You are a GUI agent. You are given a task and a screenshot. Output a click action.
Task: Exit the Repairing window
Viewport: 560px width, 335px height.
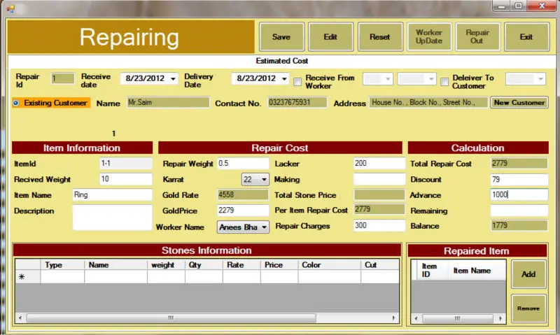526,37
